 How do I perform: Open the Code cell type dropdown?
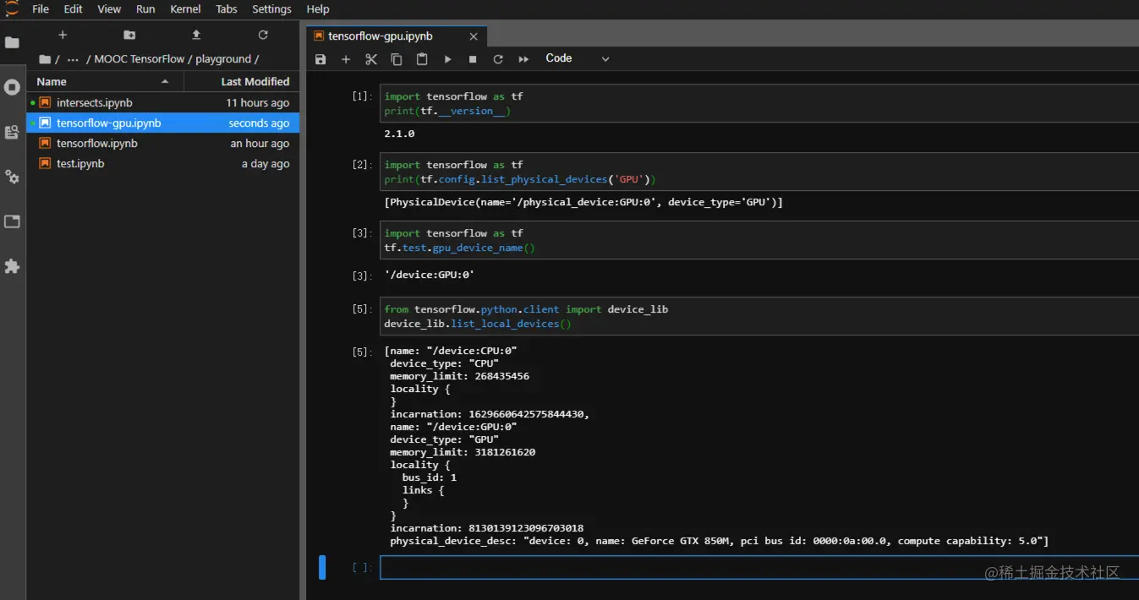(x=577, y=58)
